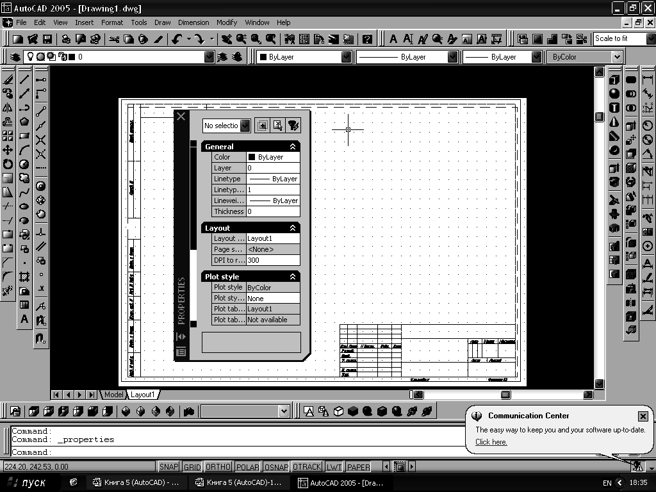Switch to the Layout1 tab

coord(143,395)
